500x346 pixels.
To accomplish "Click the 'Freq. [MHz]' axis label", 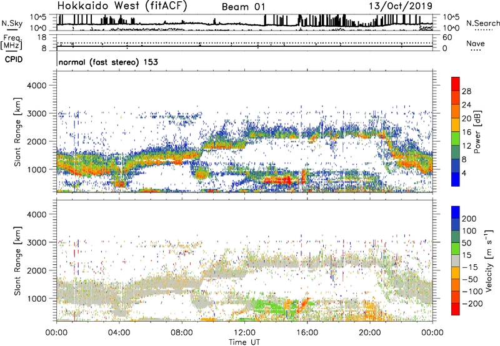I will 11,42.
